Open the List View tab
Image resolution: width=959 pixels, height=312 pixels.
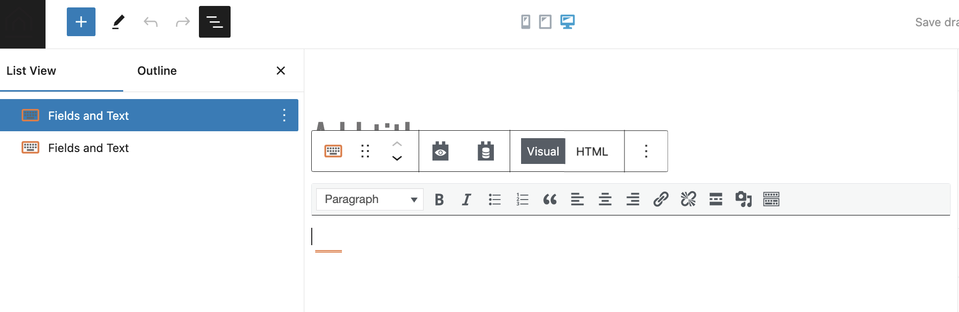[31, 71]
